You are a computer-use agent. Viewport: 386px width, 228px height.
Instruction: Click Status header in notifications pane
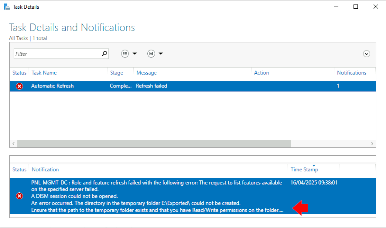(x=19, y=169)
